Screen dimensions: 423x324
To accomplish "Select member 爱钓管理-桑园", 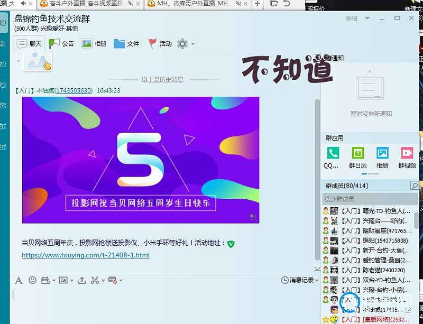I will tap(367, 261).
